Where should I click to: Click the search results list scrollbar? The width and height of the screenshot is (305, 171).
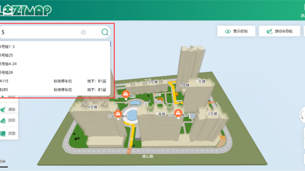[110, 44]
